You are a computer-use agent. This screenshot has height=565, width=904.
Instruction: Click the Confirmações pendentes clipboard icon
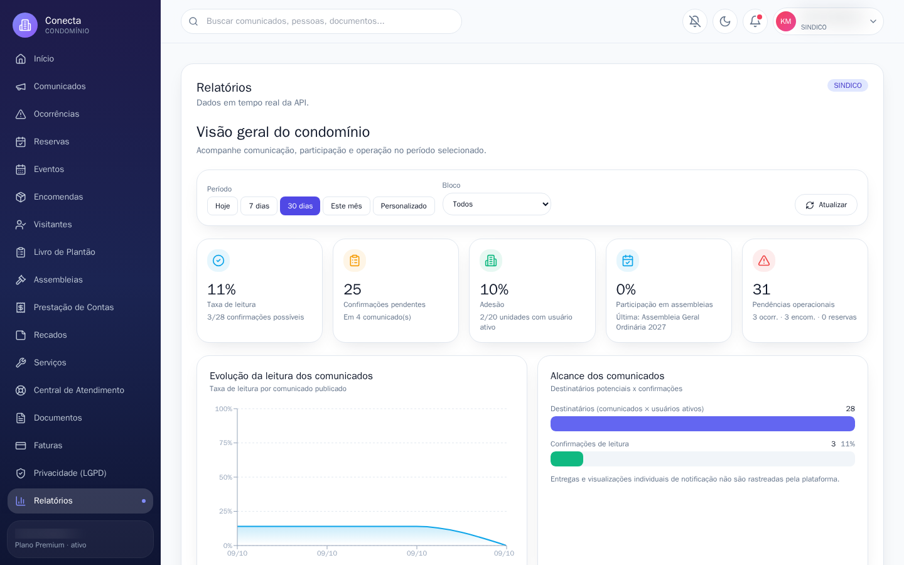pos(355,261)
